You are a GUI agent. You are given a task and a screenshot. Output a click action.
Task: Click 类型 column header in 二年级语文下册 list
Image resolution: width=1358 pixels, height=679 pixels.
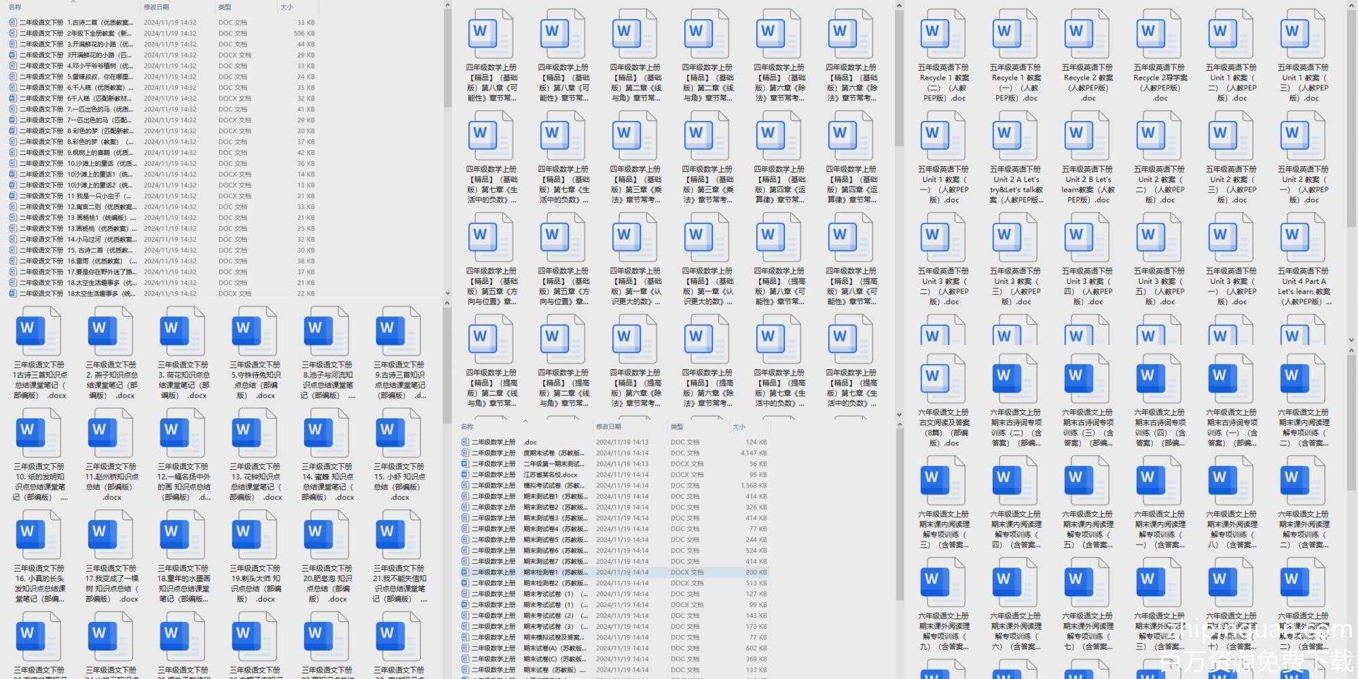tap(225, 7)
